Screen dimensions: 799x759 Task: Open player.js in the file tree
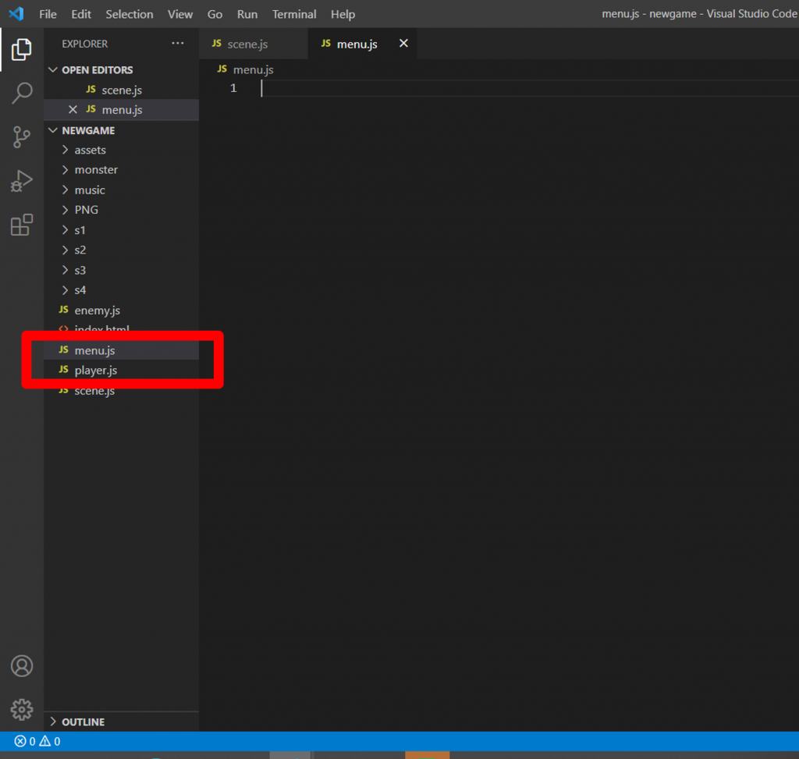pyautogui.click(x=121, y=370)
